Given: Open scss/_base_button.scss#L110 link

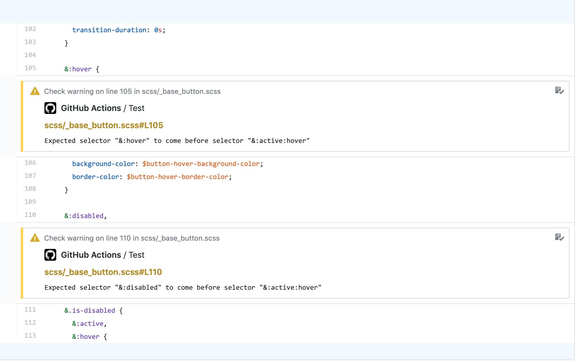Looking at the screenshot, I should coord(103,272).
